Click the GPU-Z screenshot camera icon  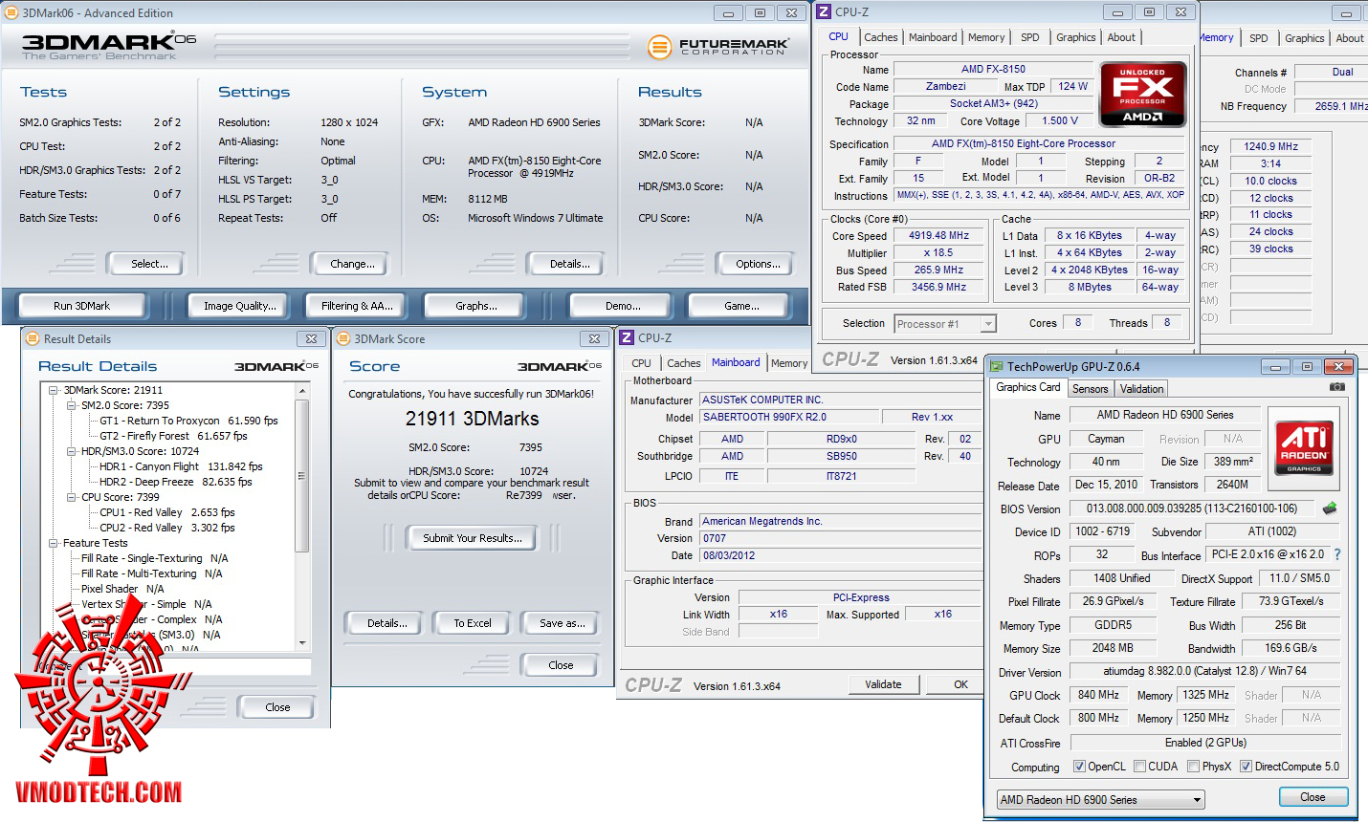[1336, 387]
